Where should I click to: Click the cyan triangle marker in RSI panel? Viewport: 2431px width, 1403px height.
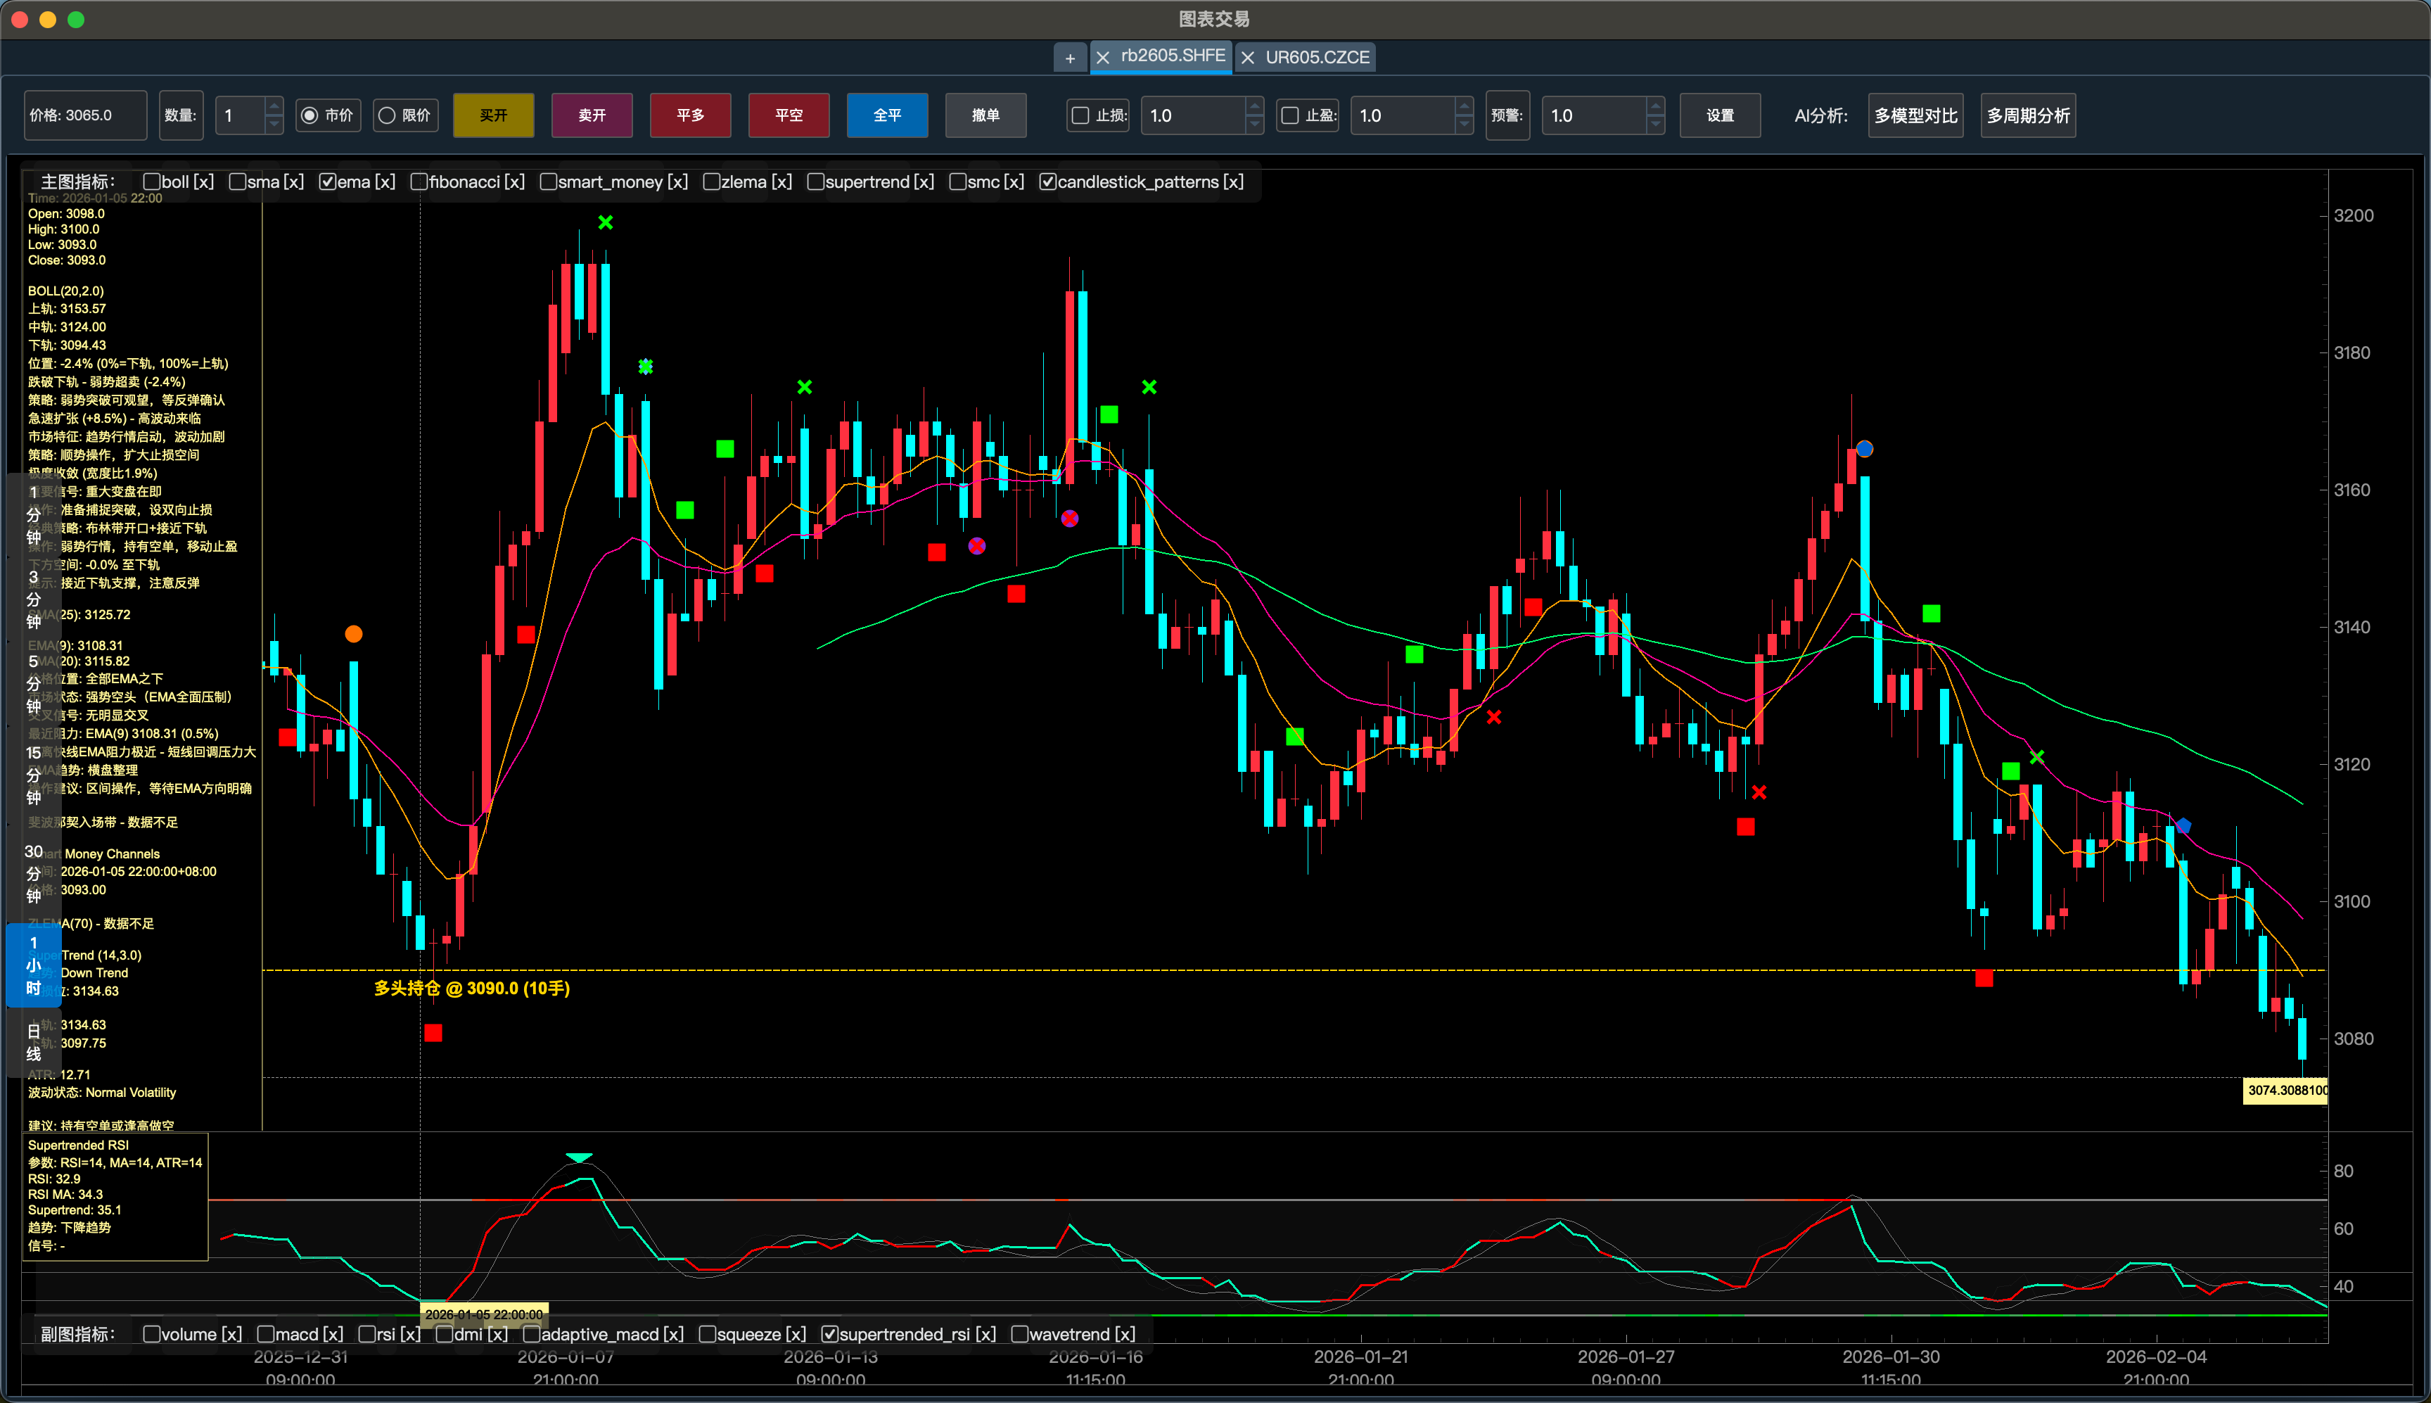579,1157
